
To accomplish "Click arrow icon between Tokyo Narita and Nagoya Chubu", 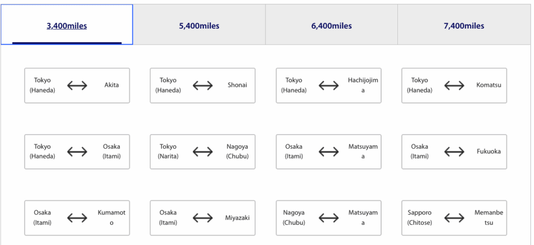I will click(203, 151).
